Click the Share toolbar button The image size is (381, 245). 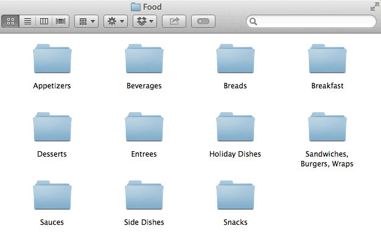pos(174,21)
